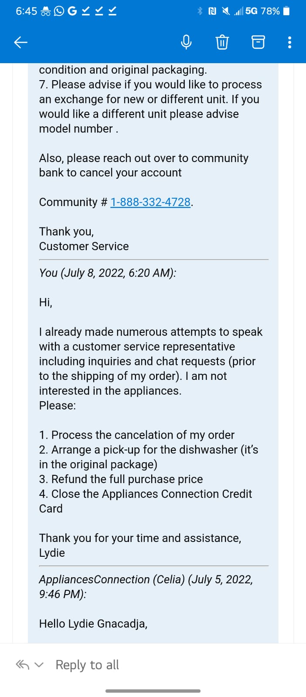Tap the "You (July 8, 2022, 6:20 AM)" header
The image size is (306, 697).
[108, 273]
